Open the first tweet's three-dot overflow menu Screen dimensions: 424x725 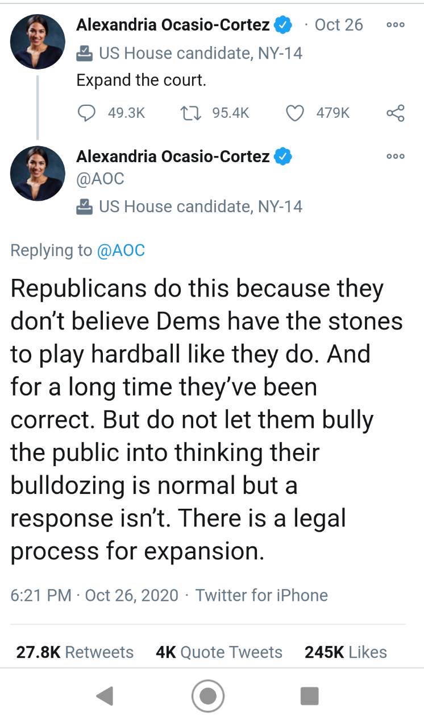395,25
